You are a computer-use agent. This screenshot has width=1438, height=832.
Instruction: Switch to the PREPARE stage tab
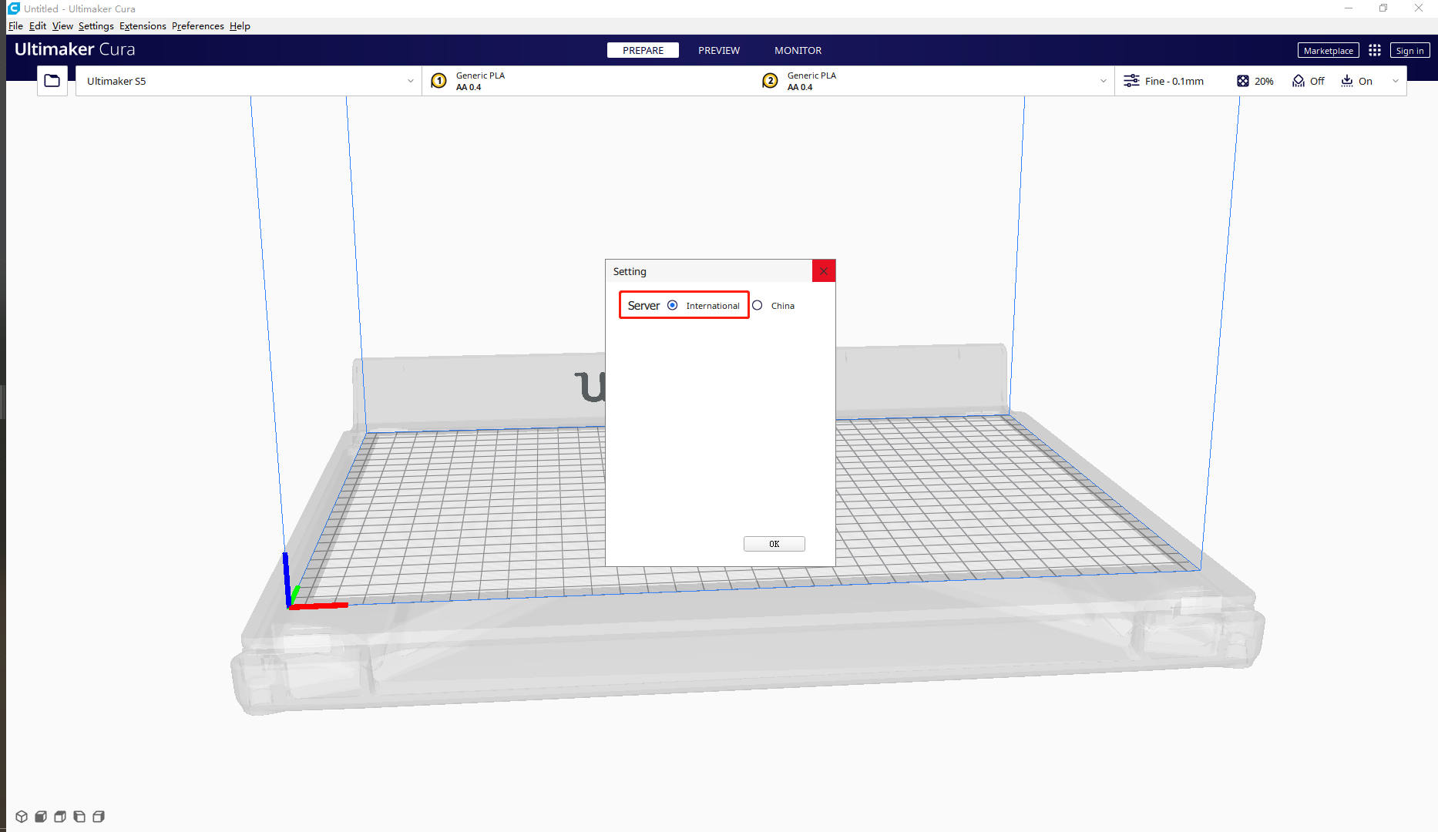pos(643,50)
